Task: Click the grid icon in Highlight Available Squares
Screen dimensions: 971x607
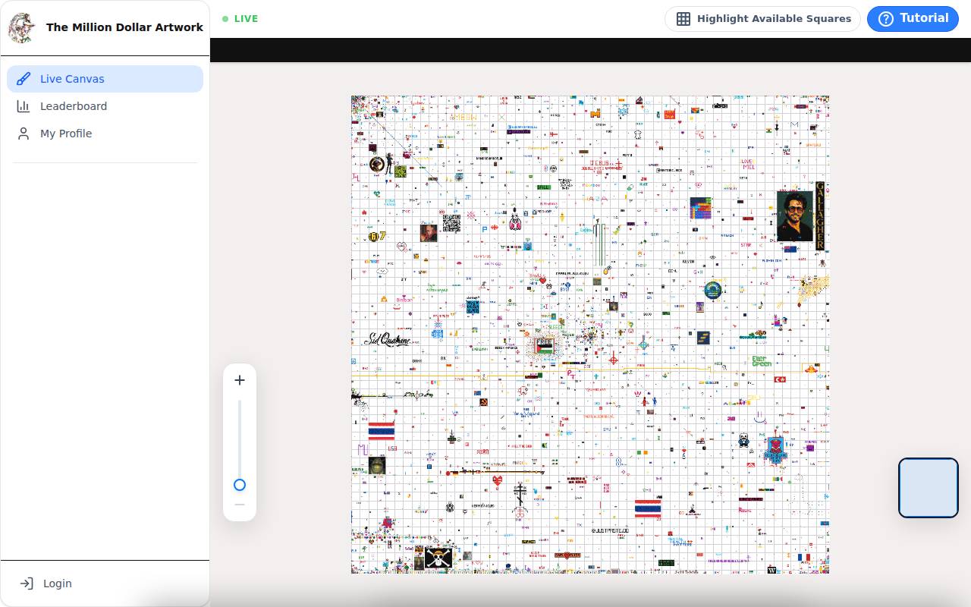Action: click(683, 19)
